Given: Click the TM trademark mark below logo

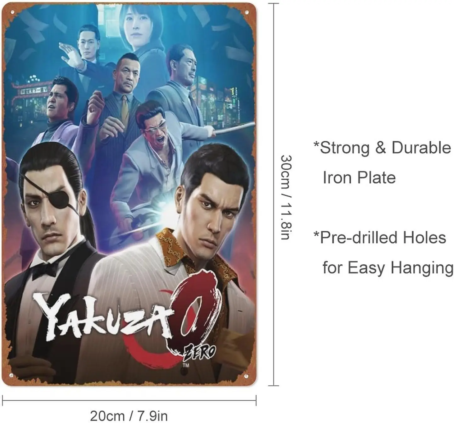Looking at the screenshot, I should 186,365.
